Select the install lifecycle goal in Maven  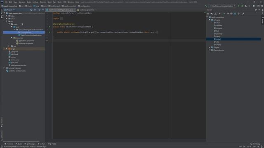233,39
